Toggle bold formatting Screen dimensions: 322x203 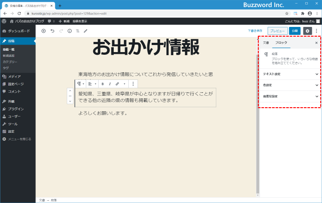tap(103, 84)
